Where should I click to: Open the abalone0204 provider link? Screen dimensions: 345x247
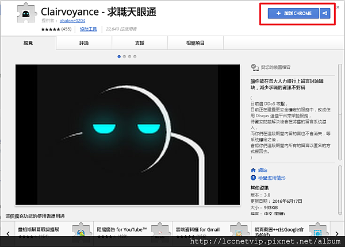(72, 21)
